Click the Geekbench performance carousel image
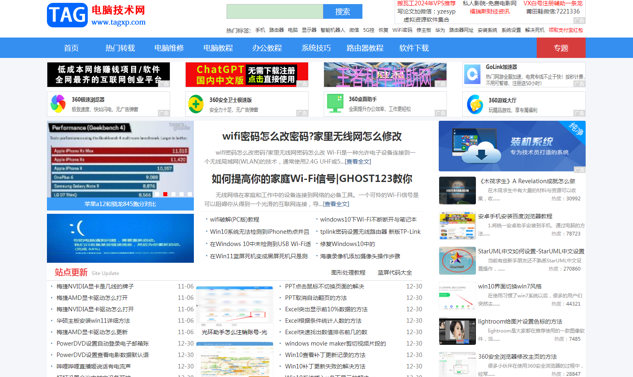Screen dimensions: 633x377 [x=120, y=160]
